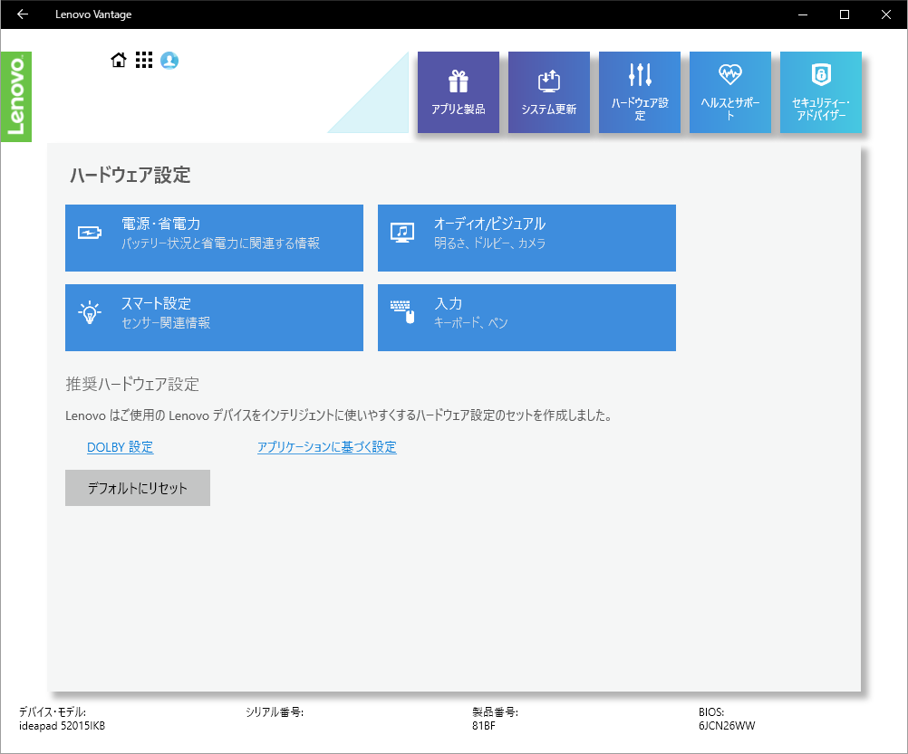This screenshot has width=908, height=754.
Task: Open the アプリと製品 tile
Action: [x=458, y=92]
